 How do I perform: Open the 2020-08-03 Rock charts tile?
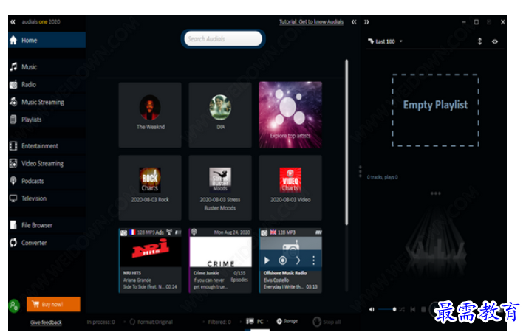tap(150, 187)
